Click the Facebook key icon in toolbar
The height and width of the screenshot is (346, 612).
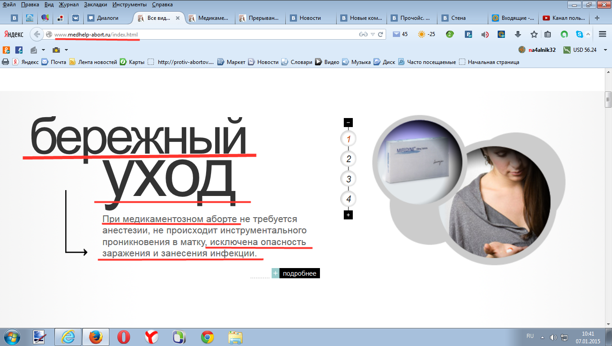pyautogui.click(x=20, y=50)
